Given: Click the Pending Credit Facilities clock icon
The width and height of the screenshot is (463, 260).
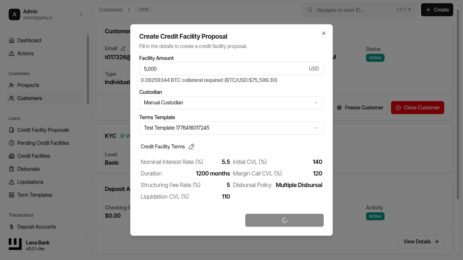Looking at the screenshot, I should click(x=12, y=143).
